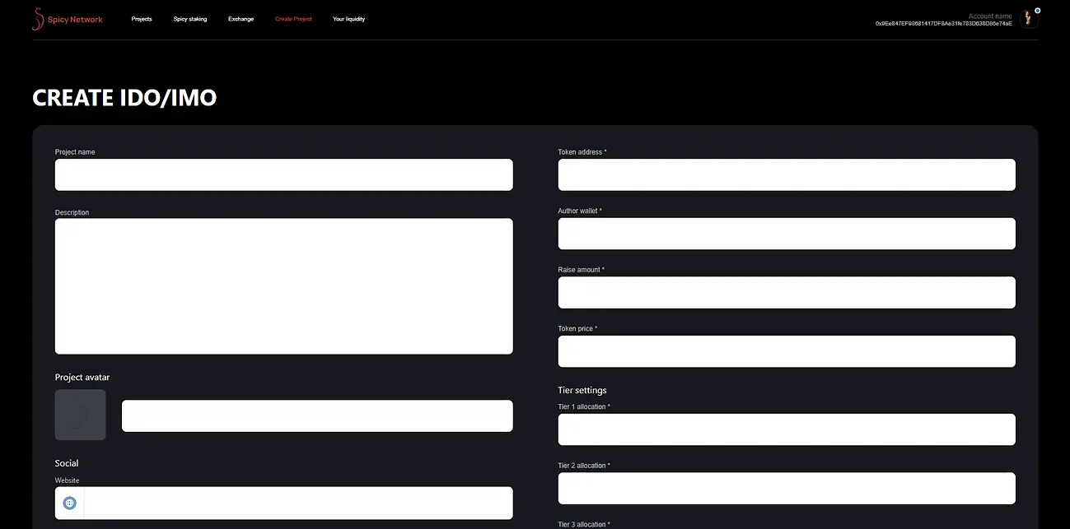This screenshot has height=529, width=1070.
Task: Click the Tier 2 allocation field
Action: [x=787, y=488]
